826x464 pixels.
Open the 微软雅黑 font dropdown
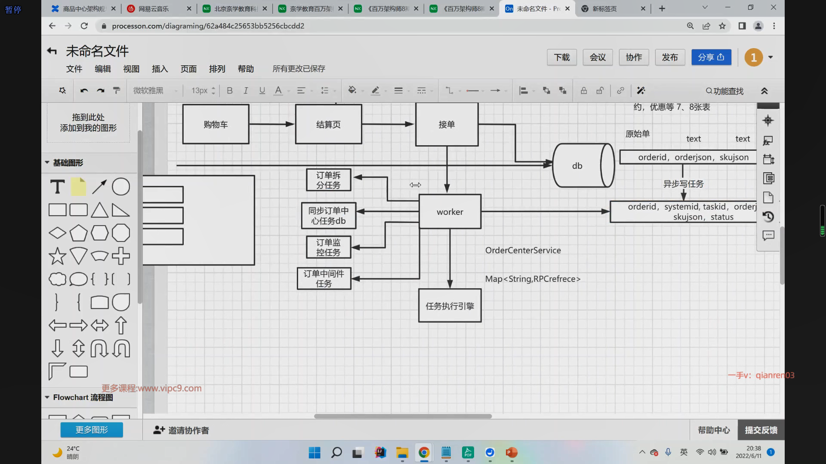tap(155, 91)
